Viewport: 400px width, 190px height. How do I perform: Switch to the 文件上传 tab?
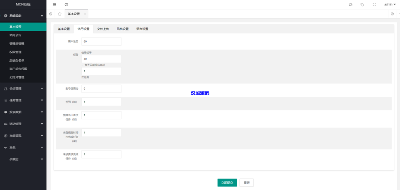point(103,29)
